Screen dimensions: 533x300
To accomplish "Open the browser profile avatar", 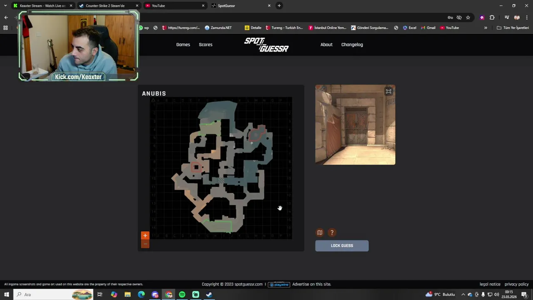I will [517, 17].
